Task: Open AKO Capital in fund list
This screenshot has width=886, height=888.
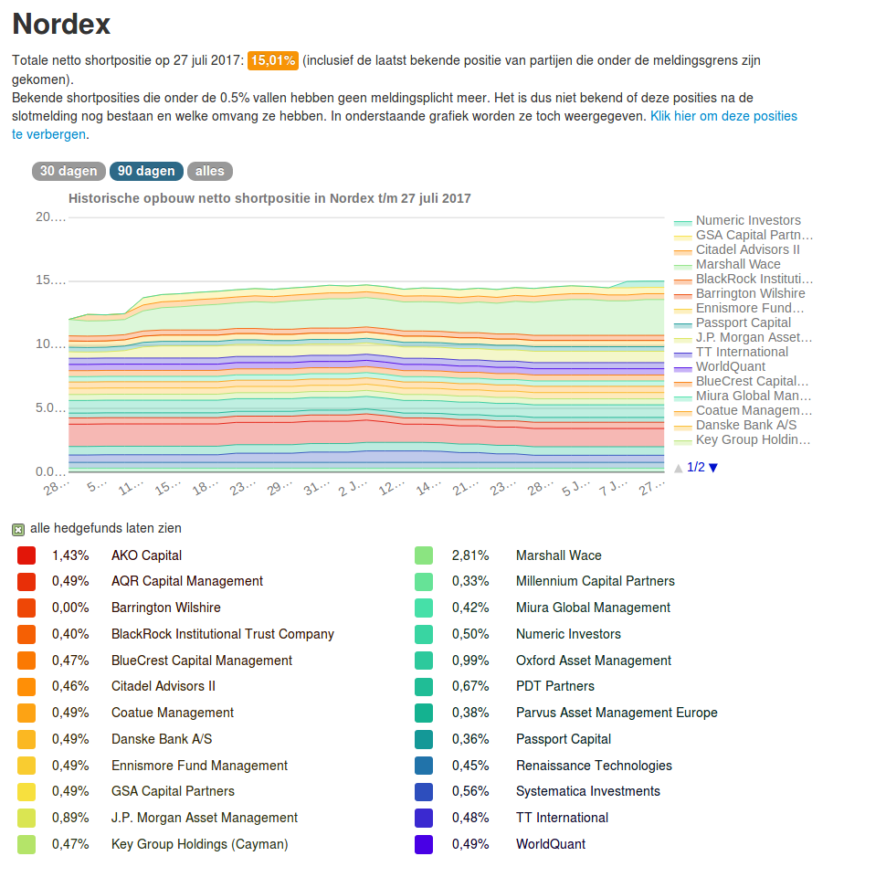Action: 147,555
